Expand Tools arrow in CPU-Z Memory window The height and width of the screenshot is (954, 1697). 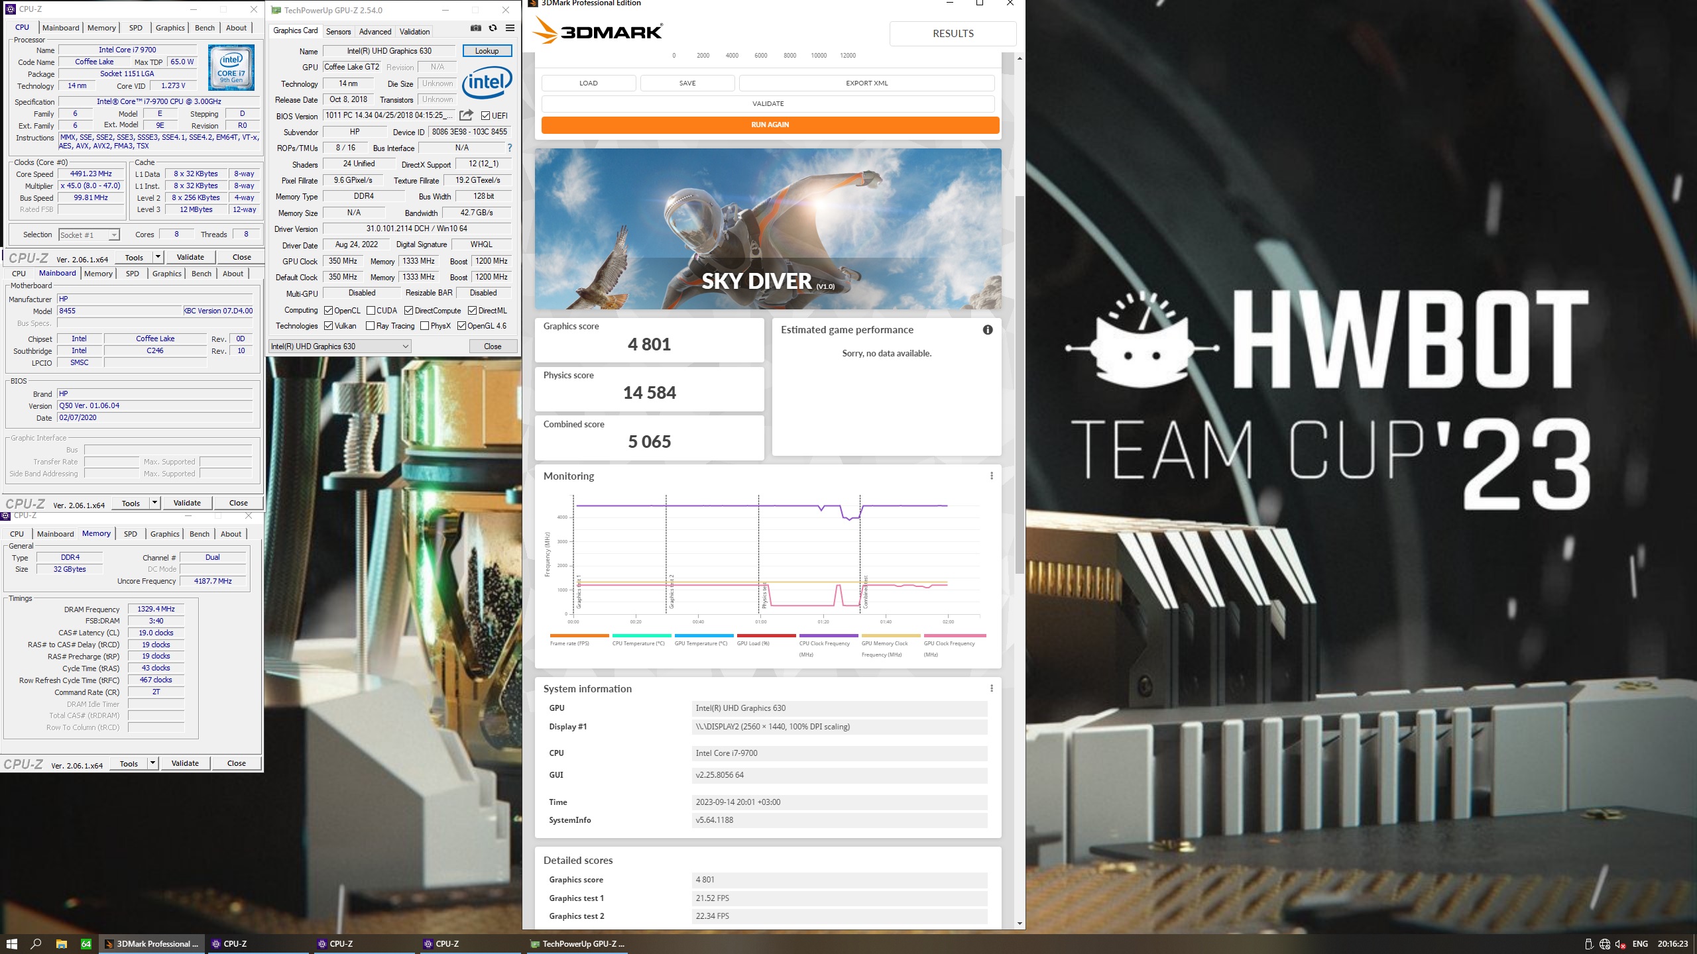(152, 763)
